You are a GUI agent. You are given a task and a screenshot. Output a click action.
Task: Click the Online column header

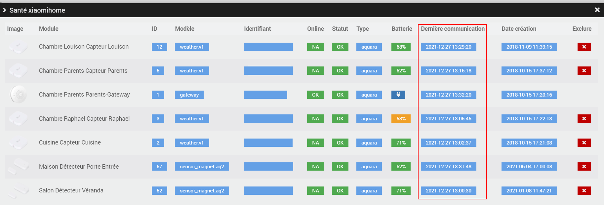[315, 29]
